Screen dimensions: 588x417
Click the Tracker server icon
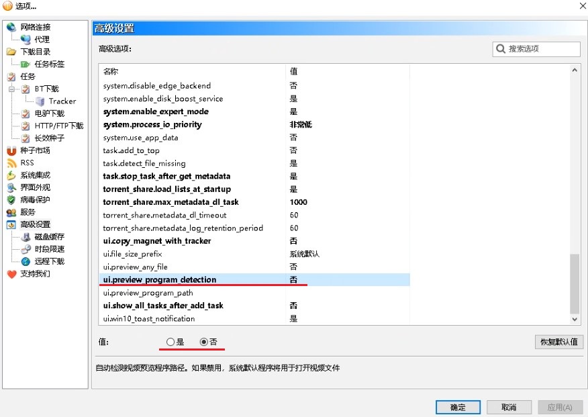click(x=40, y=101)
